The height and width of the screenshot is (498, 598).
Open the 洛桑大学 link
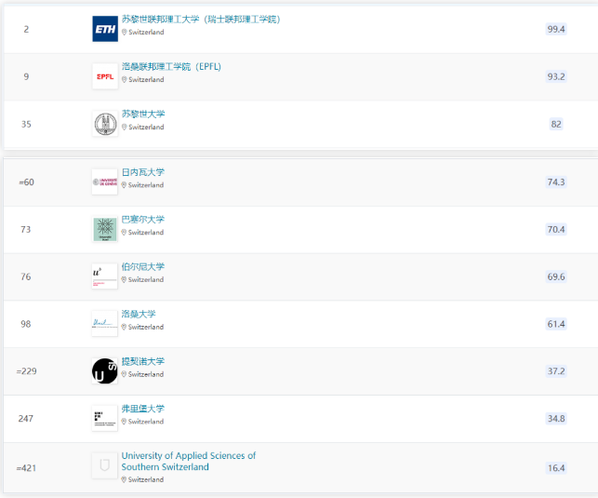coord(139,314)
